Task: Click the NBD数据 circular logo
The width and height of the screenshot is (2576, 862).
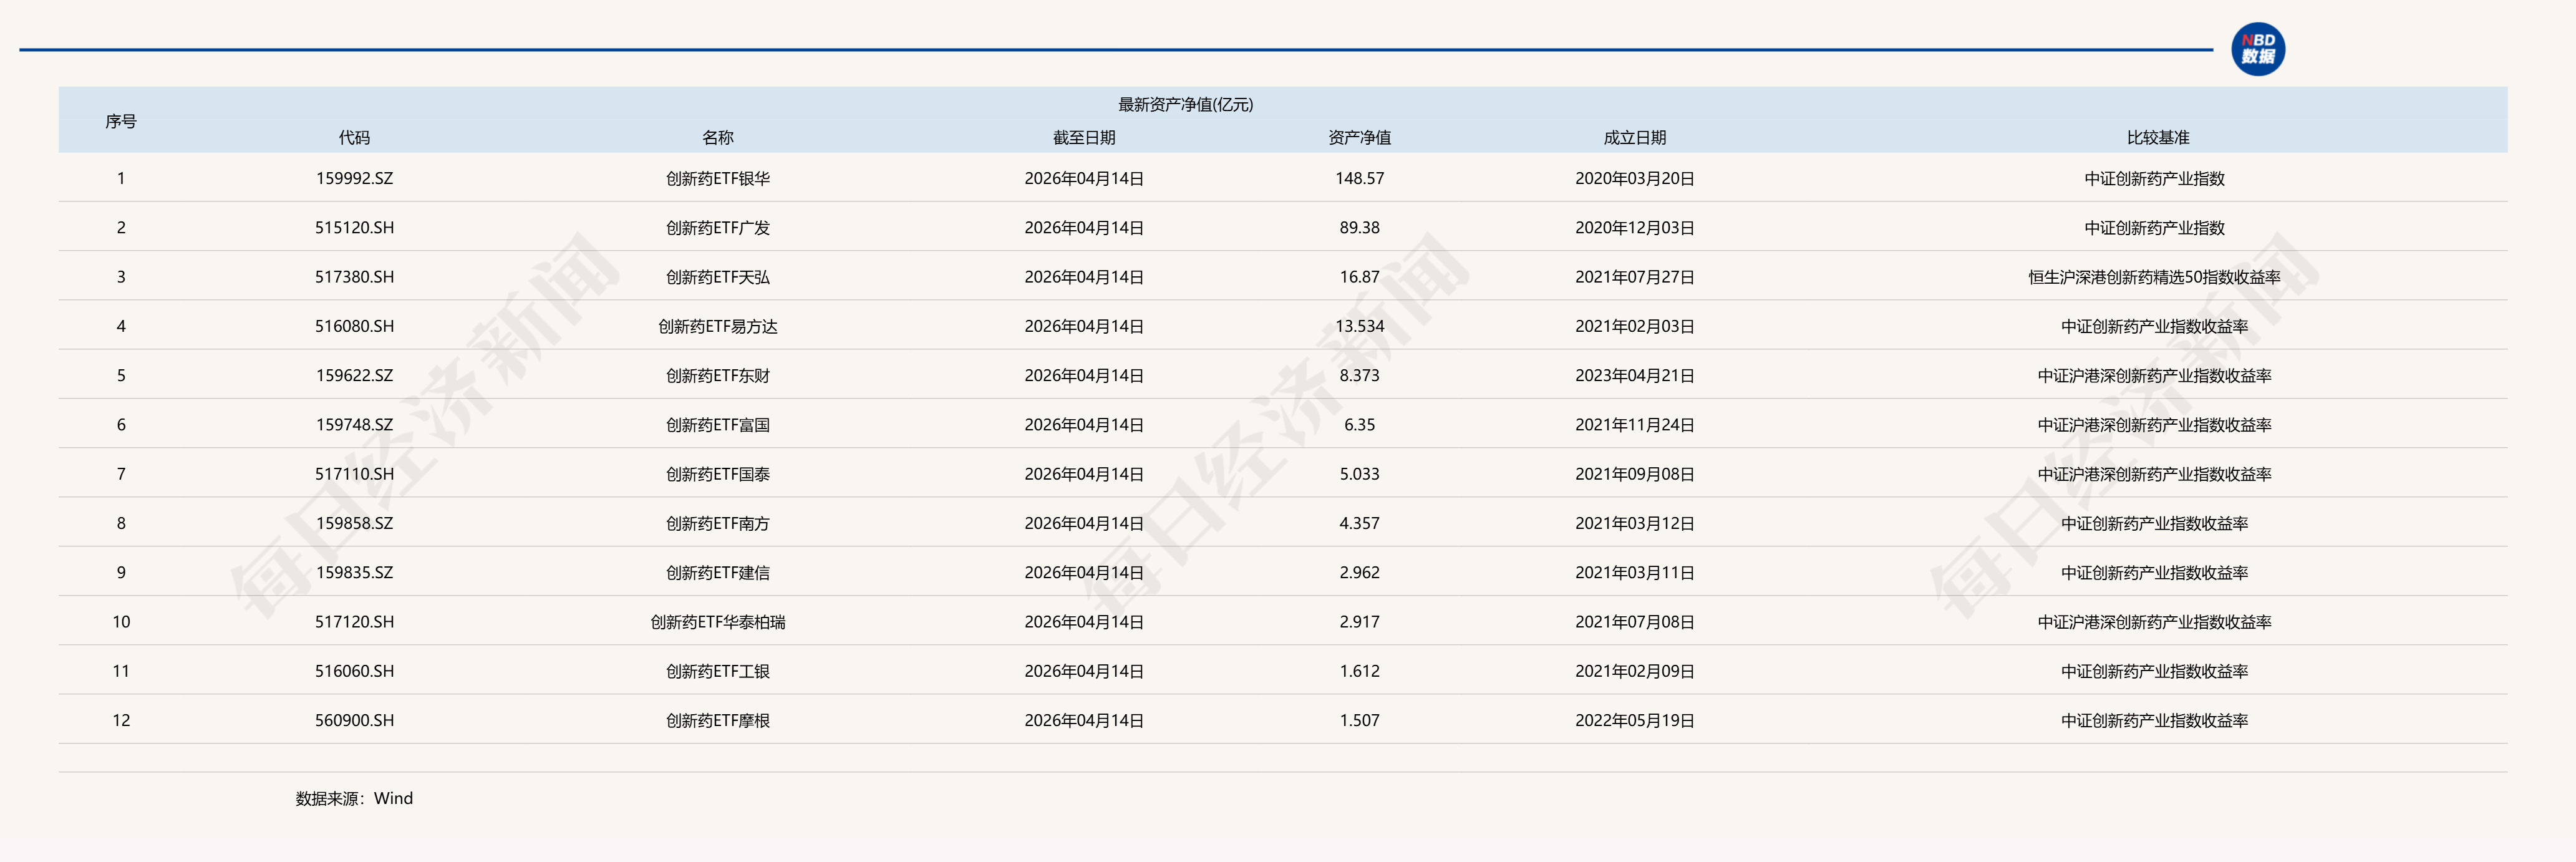Action: pos(2260,47)
